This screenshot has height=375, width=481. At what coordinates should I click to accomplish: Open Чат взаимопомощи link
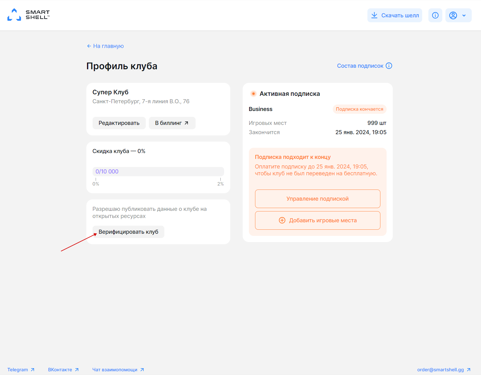pyautogui.click(x=115, y=370)
